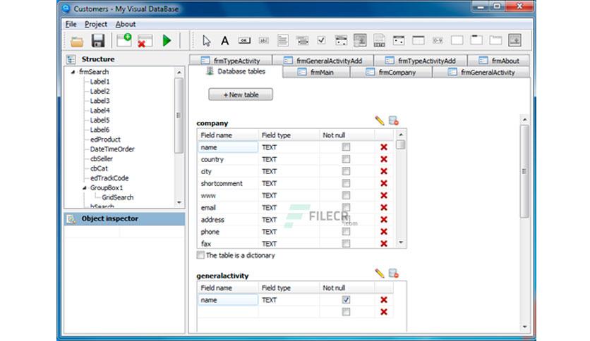Delete the company table via database delete icon

click(394, 120)
